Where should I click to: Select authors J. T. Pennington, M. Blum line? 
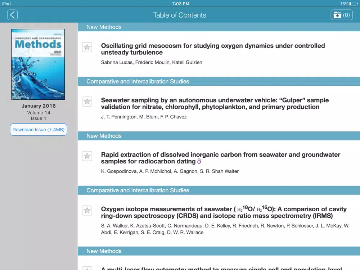tap(144, 117)
